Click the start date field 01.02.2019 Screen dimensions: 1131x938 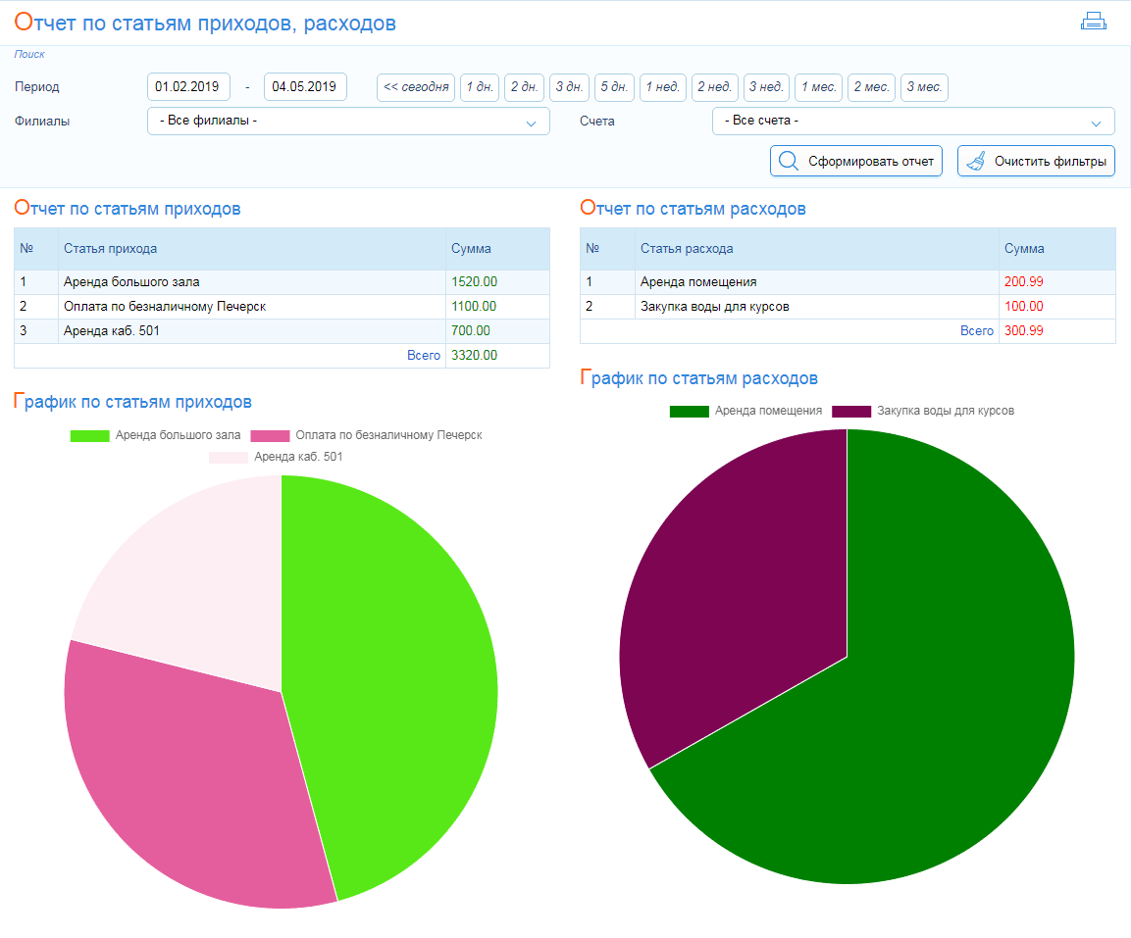tap(188, 87)
